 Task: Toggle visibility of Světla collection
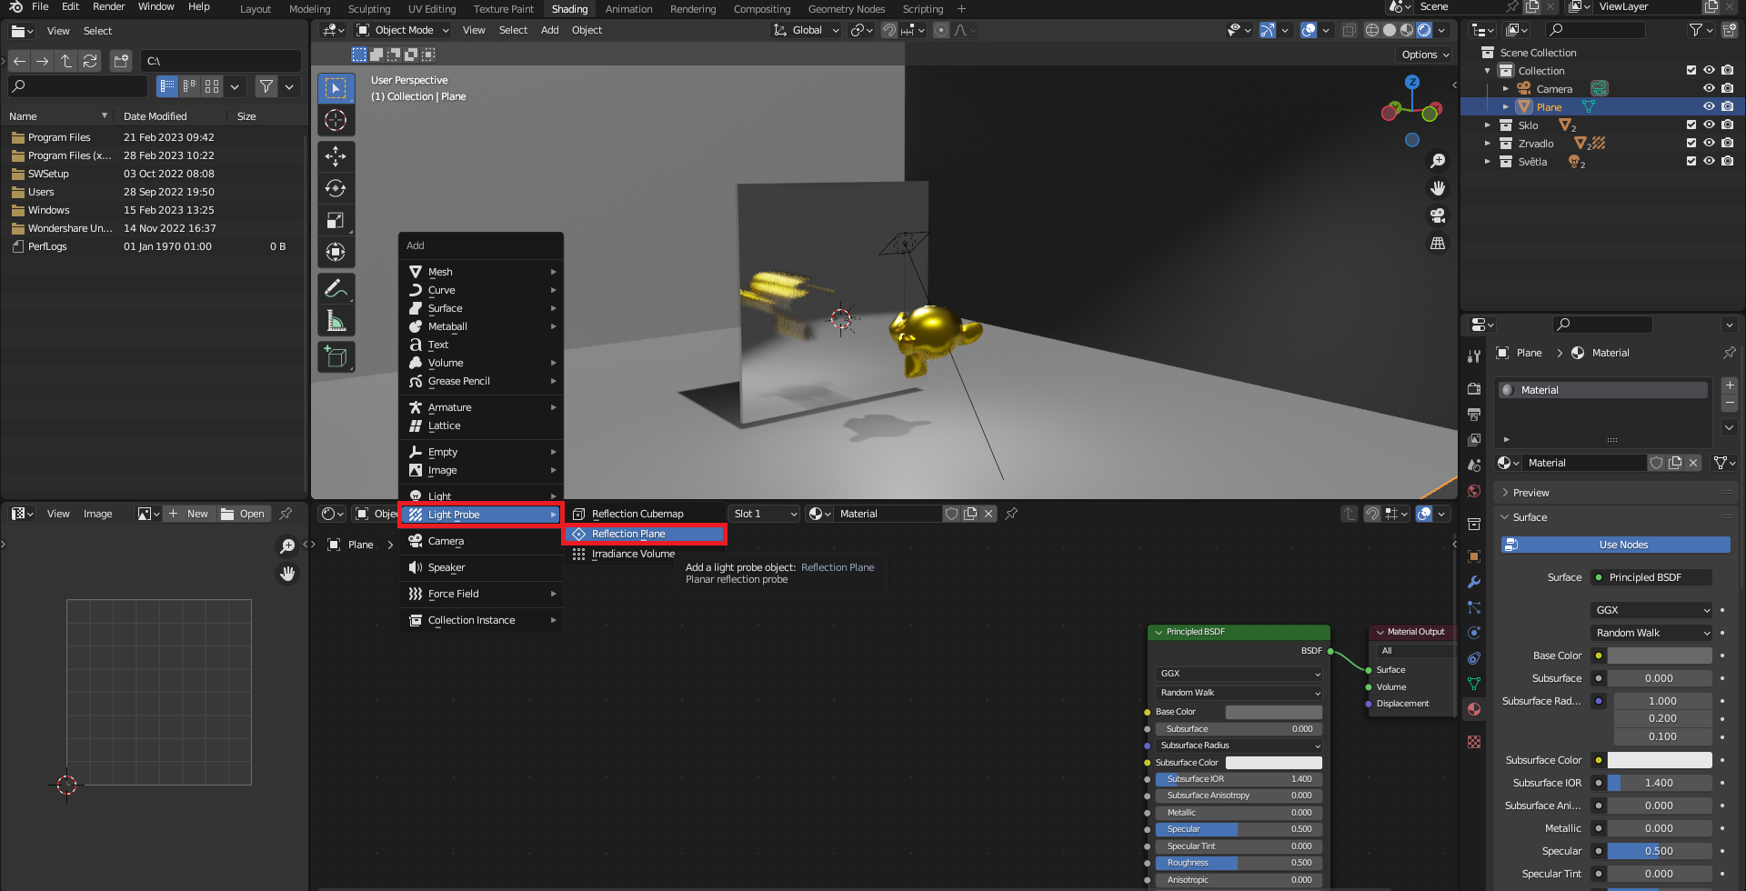coord(1709,162)
